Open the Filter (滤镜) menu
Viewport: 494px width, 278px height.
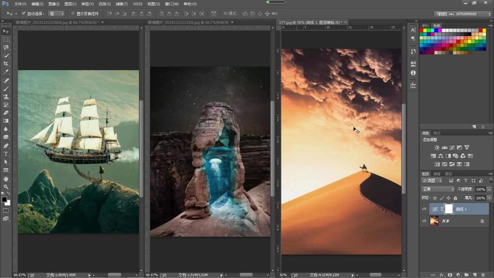121,4
